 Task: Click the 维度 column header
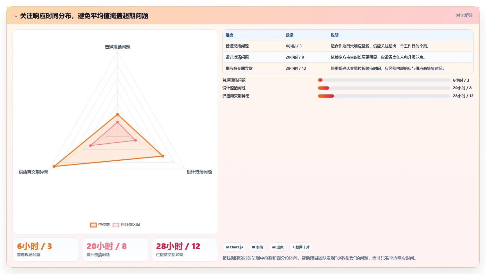click(230, 35)
